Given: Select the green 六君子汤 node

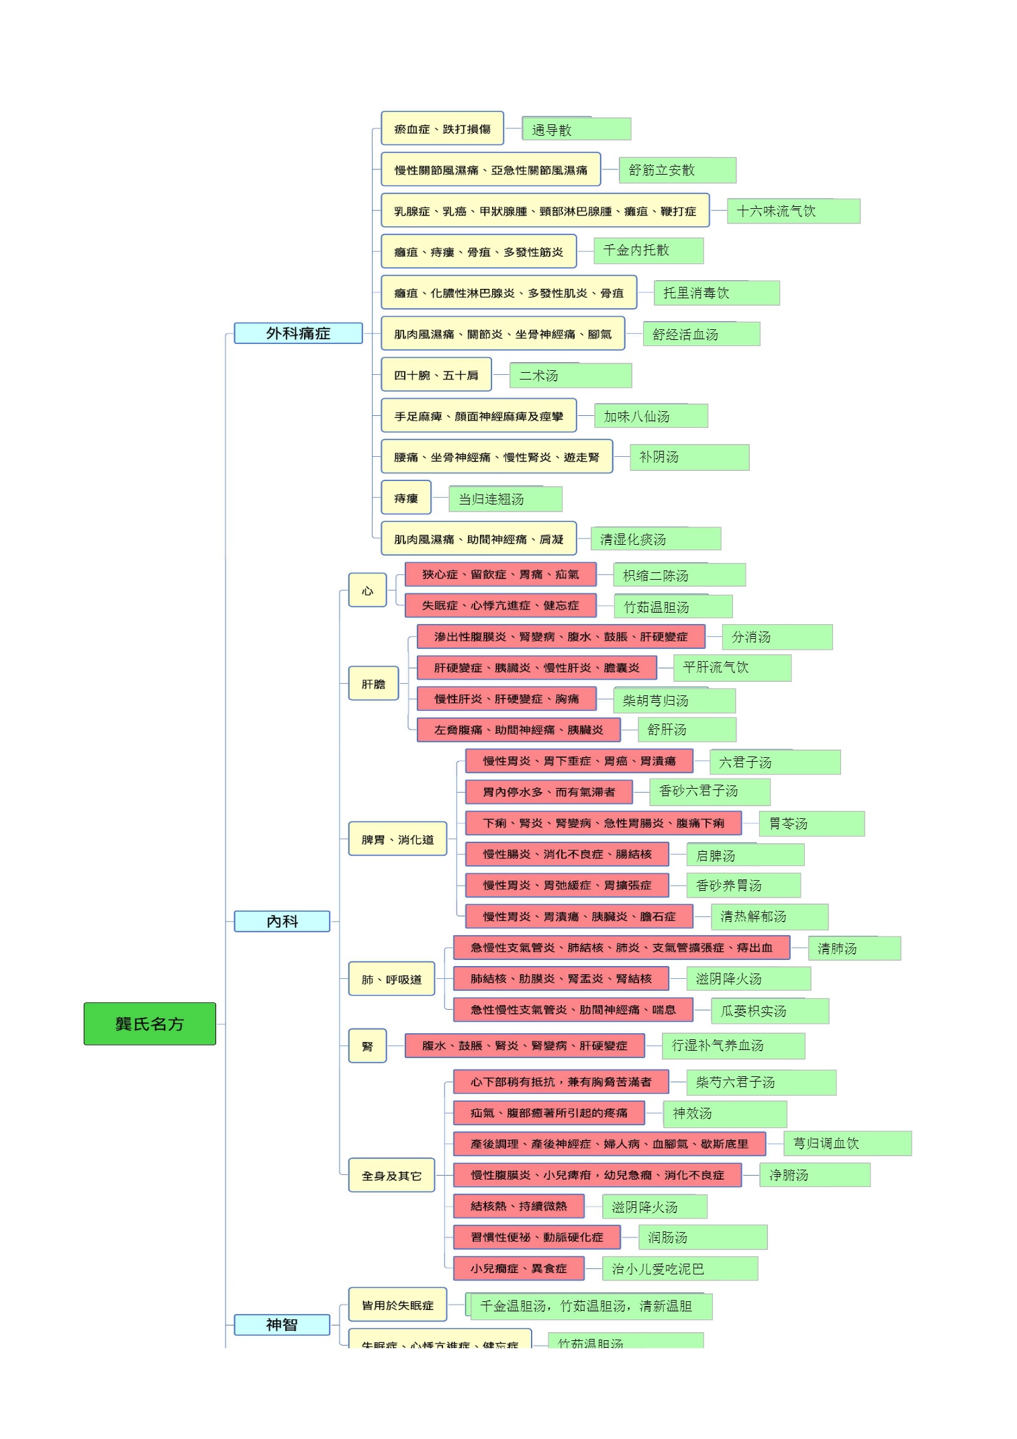Looking at the screenshot, I should pos(775,762).
